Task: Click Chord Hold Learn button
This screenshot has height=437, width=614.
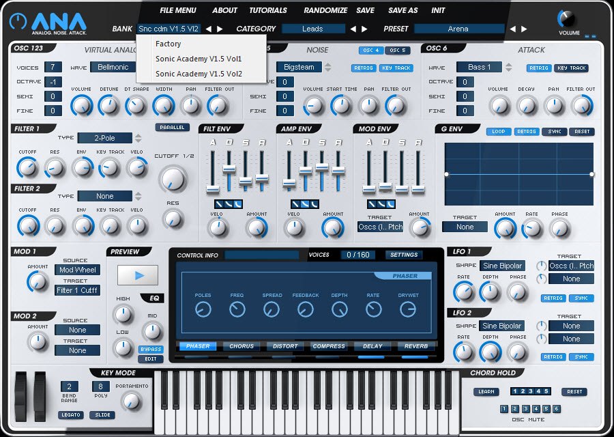Action: (x=486, y=391)
